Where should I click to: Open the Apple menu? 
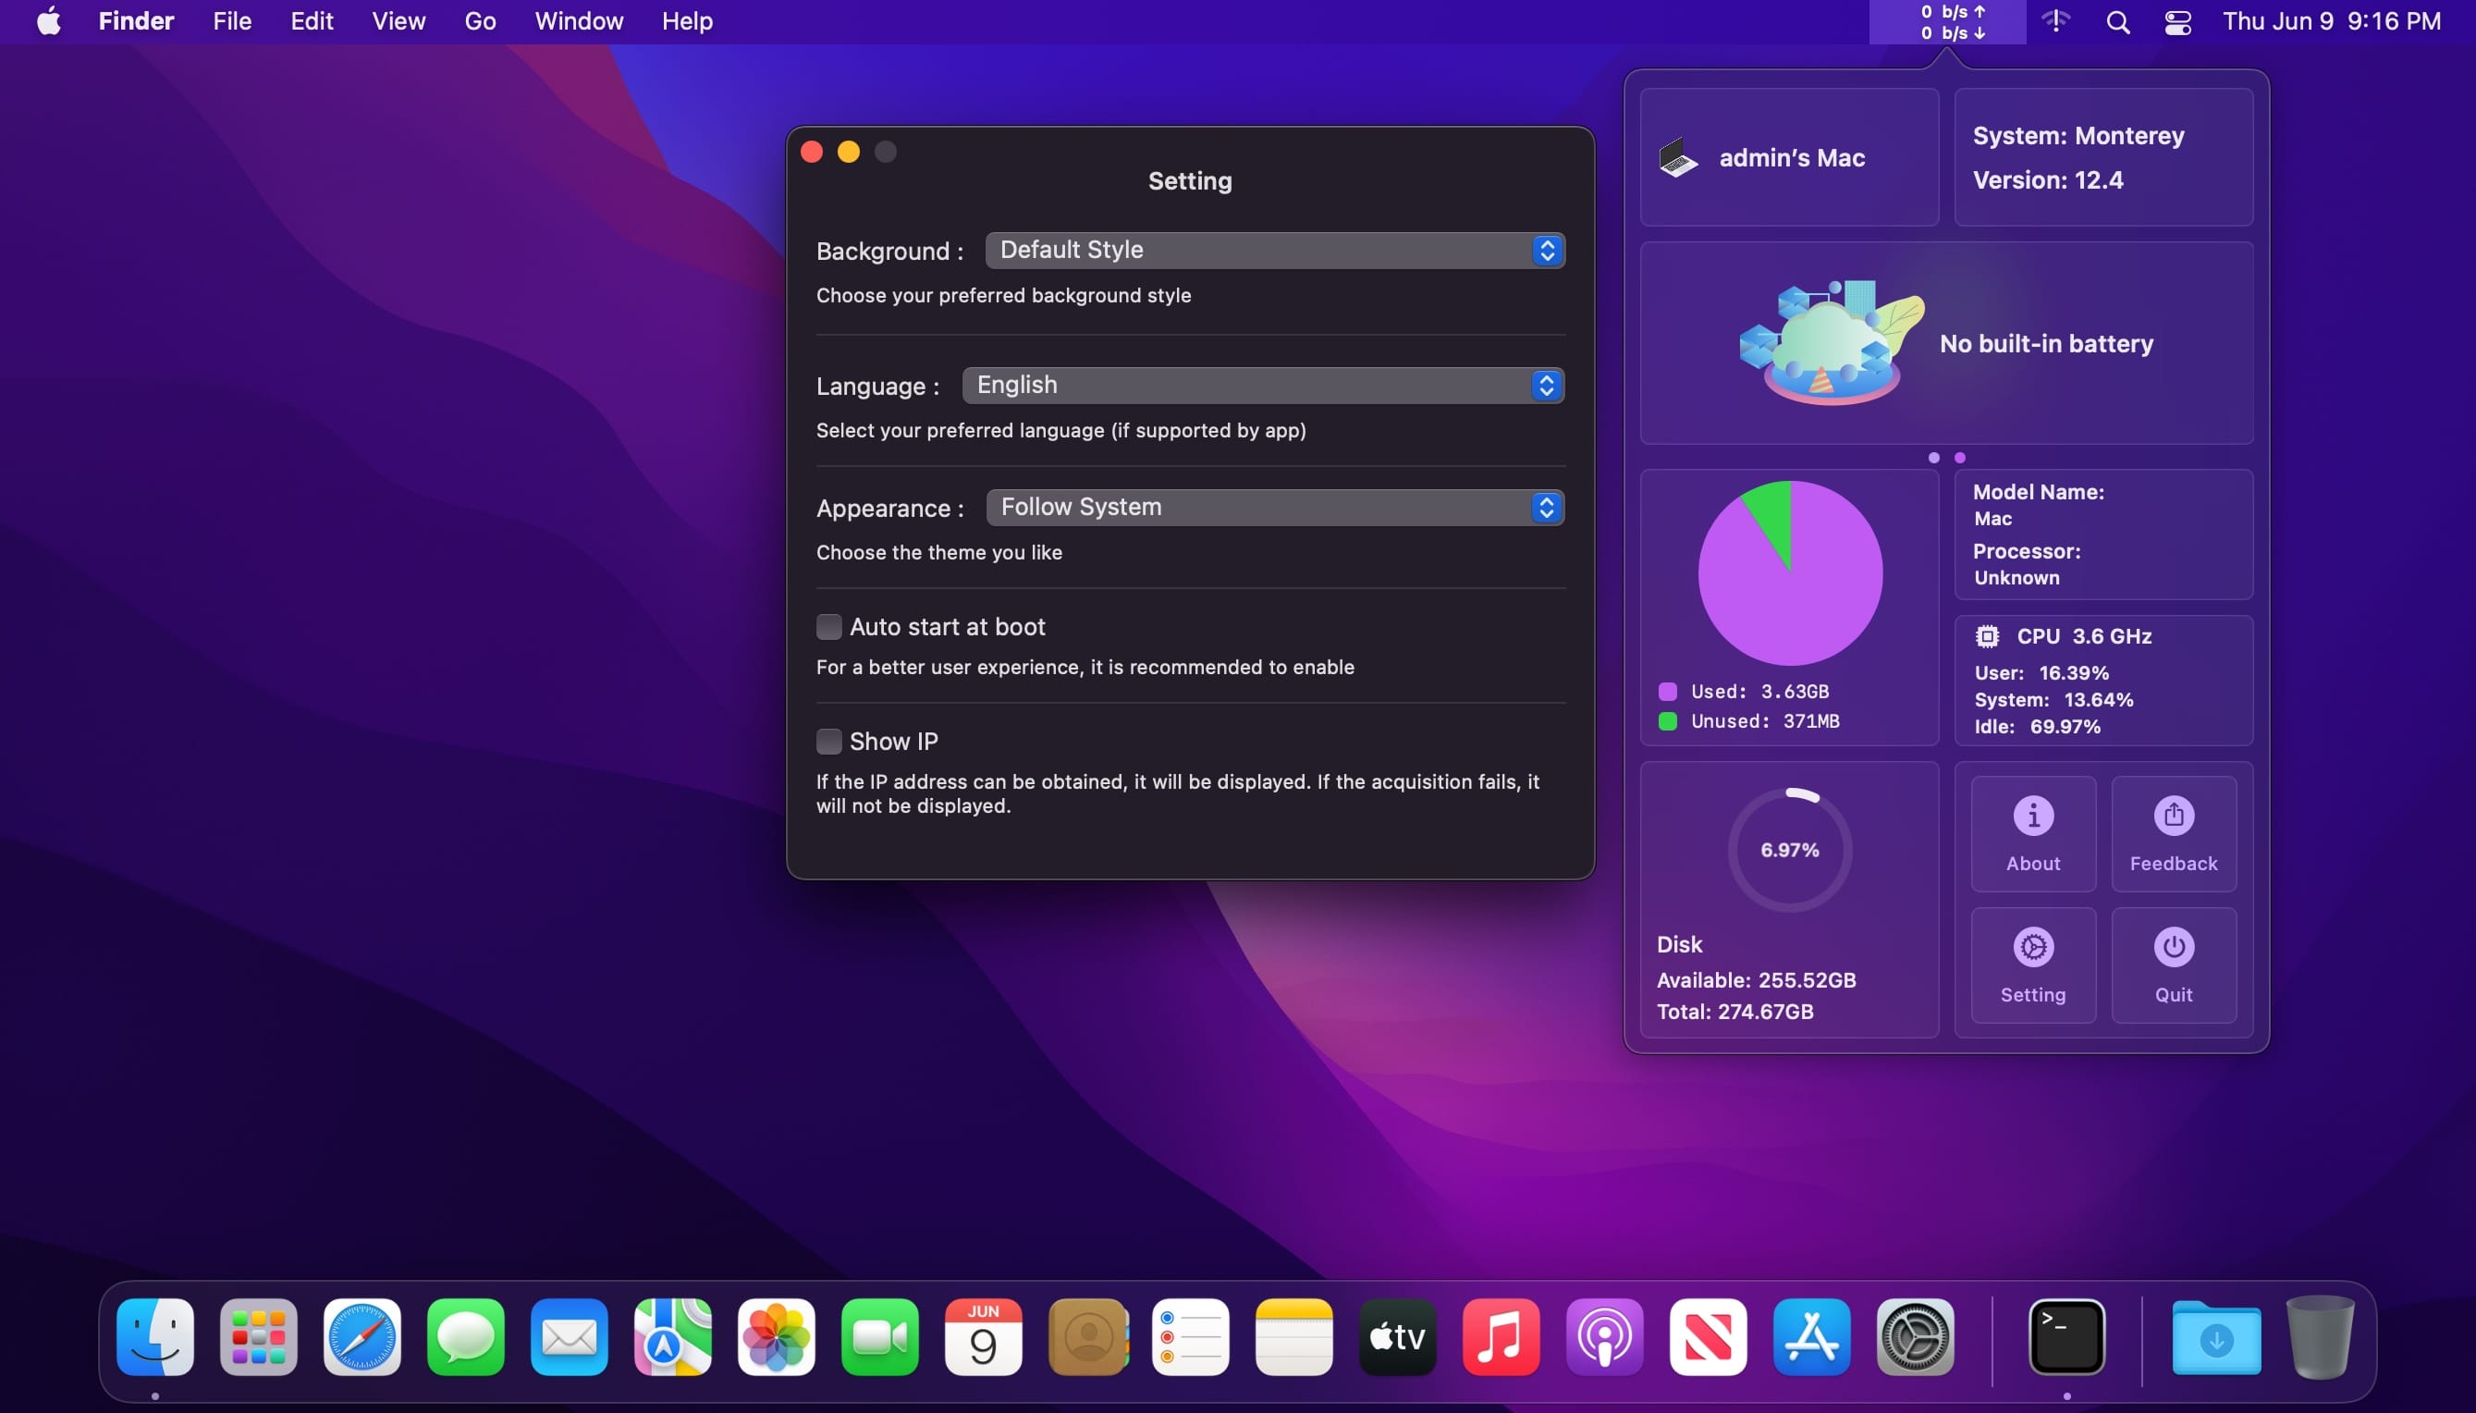[x=48, y=21]
